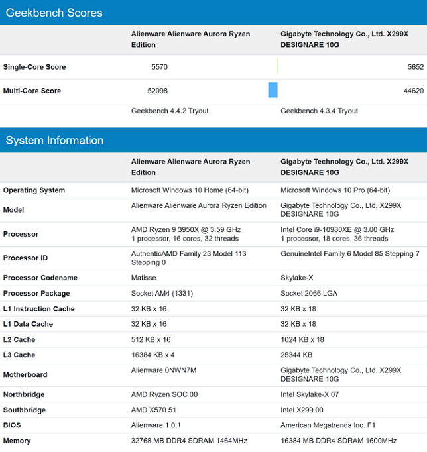Select the Southbridge row label
This screenshot has width=427, height=452.
point(25,410)
